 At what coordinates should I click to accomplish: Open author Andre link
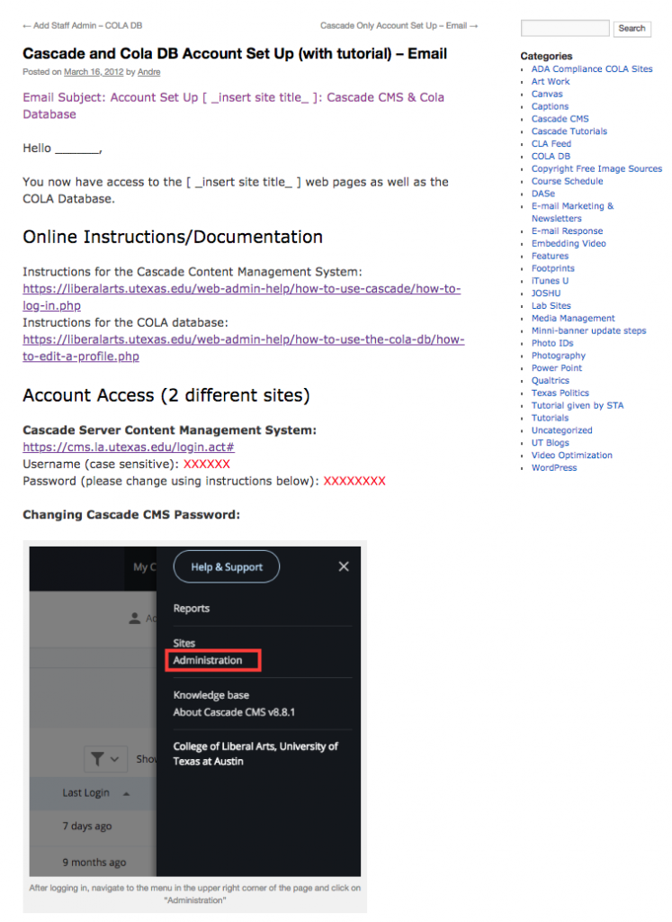(x=148, y=72)
